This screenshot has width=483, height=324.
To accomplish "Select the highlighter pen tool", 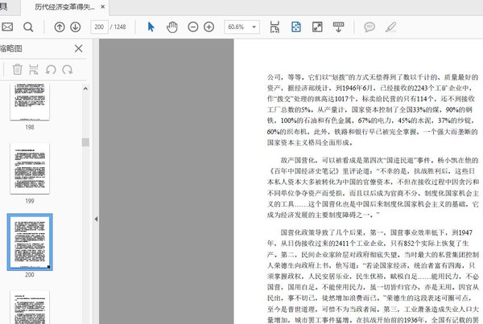I will tap(391, 27).
